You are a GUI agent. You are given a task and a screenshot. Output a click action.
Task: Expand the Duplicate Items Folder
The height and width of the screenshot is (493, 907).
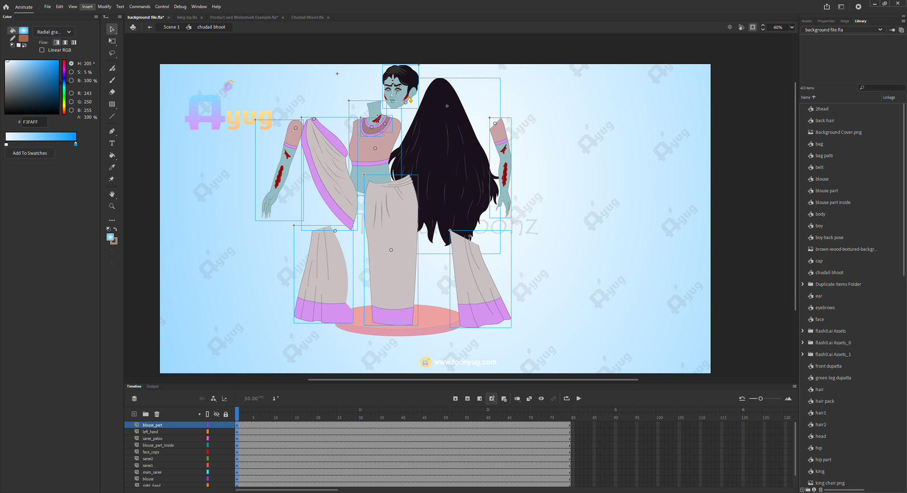coord(803,284)
